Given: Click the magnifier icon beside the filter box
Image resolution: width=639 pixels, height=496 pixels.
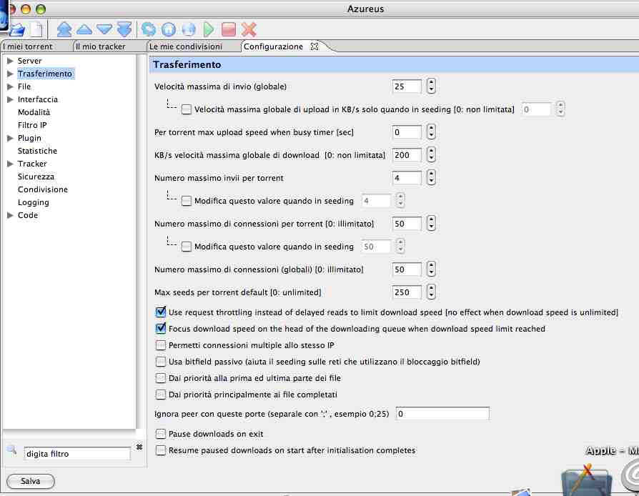Looking at the screenshot, I should (x=11, y=450).
